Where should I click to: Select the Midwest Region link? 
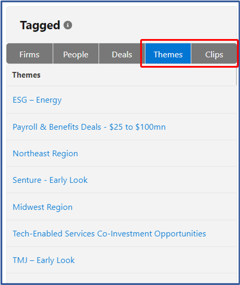pos(43,207)
